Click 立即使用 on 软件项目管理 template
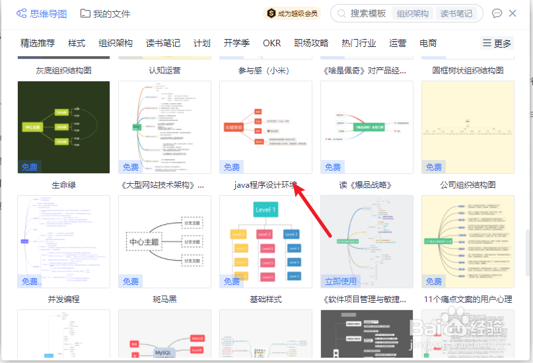 (x=341, y=282)
